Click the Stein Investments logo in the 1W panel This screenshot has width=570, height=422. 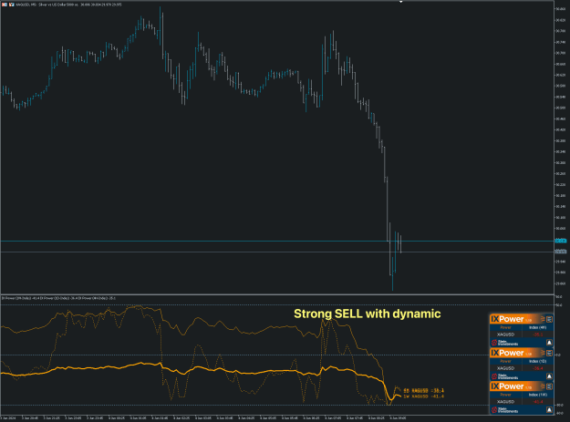[504, 410]
